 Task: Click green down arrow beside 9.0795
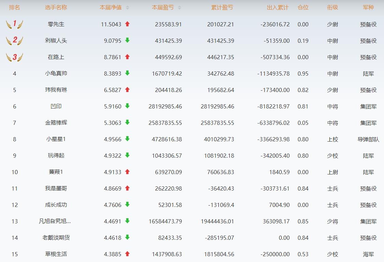point(128,40)
